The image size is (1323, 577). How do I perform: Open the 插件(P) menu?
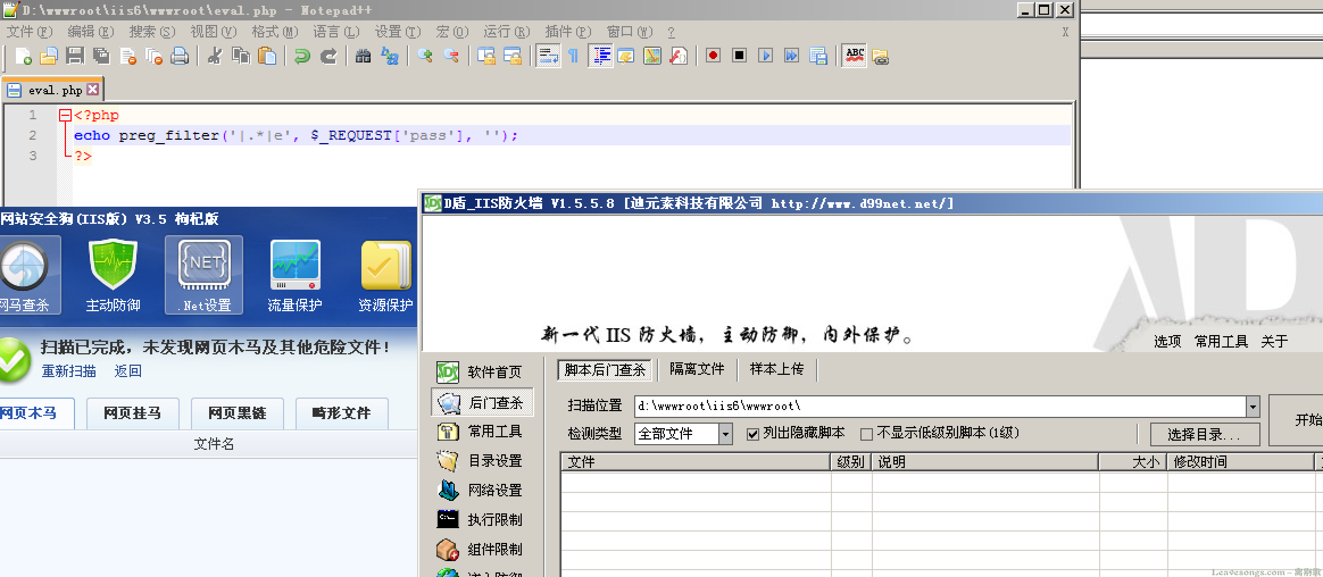click(568, 32)
